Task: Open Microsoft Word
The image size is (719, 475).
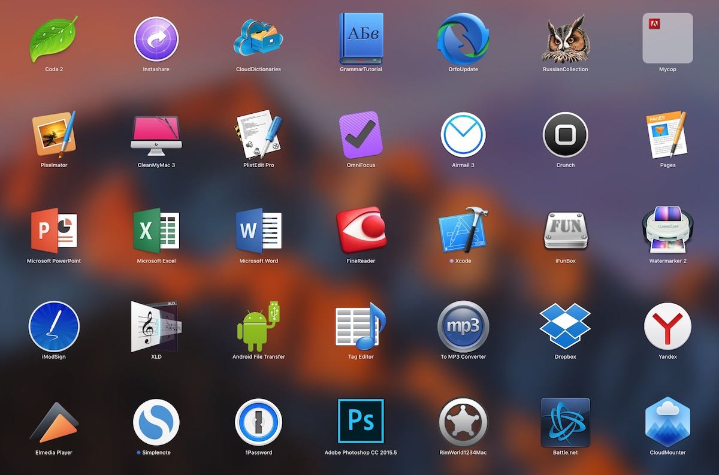Action: 258,231
